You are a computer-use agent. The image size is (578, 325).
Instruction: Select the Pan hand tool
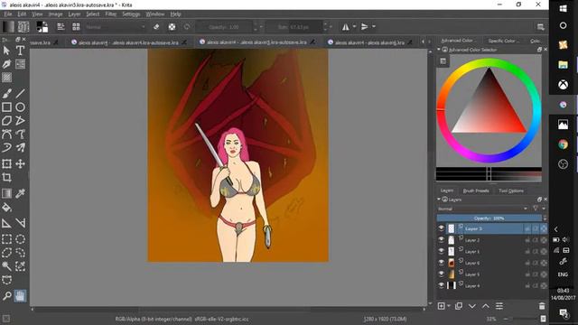point(20,296)
